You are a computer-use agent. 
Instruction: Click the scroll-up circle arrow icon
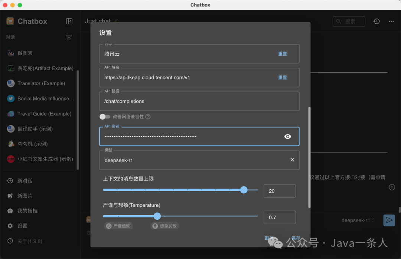point(392,187)
